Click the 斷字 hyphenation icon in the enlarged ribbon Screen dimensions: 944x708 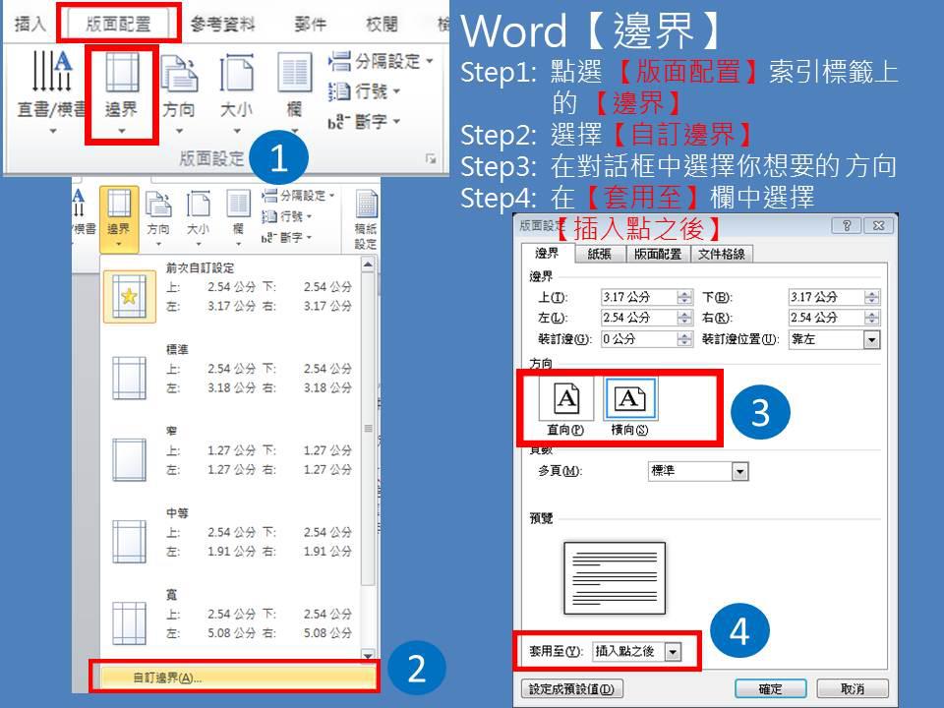click(339, 122)
